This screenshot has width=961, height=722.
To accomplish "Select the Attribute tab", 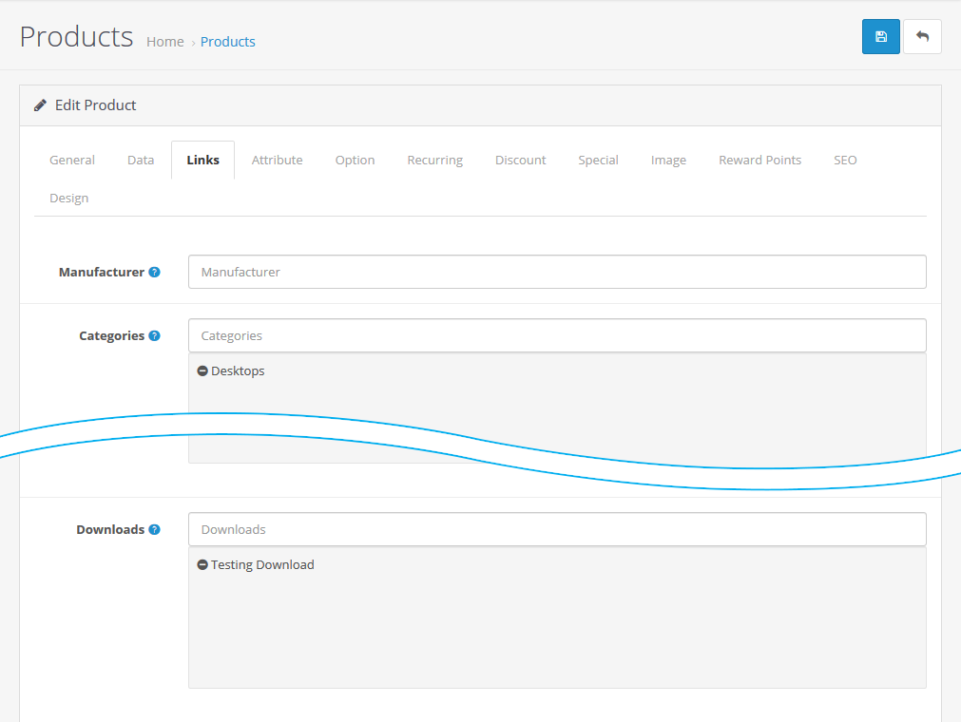I will coord(277,160).
